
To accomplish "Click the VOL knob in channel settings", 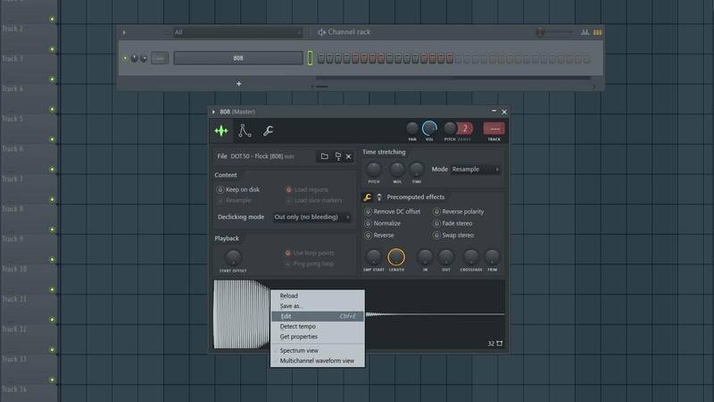I will (430, 129).
